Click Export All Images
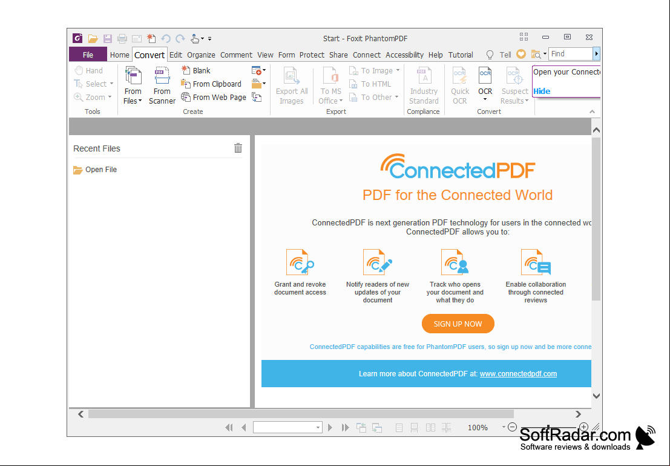The width and height of the screenshot is (670, 466). (292, 85)
